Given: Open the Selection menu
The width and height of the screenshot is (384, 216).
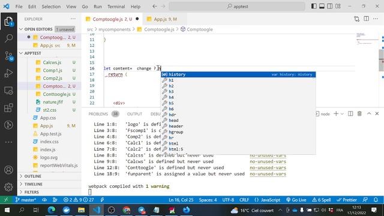Looking at the screenshot, I should [51, 7].
